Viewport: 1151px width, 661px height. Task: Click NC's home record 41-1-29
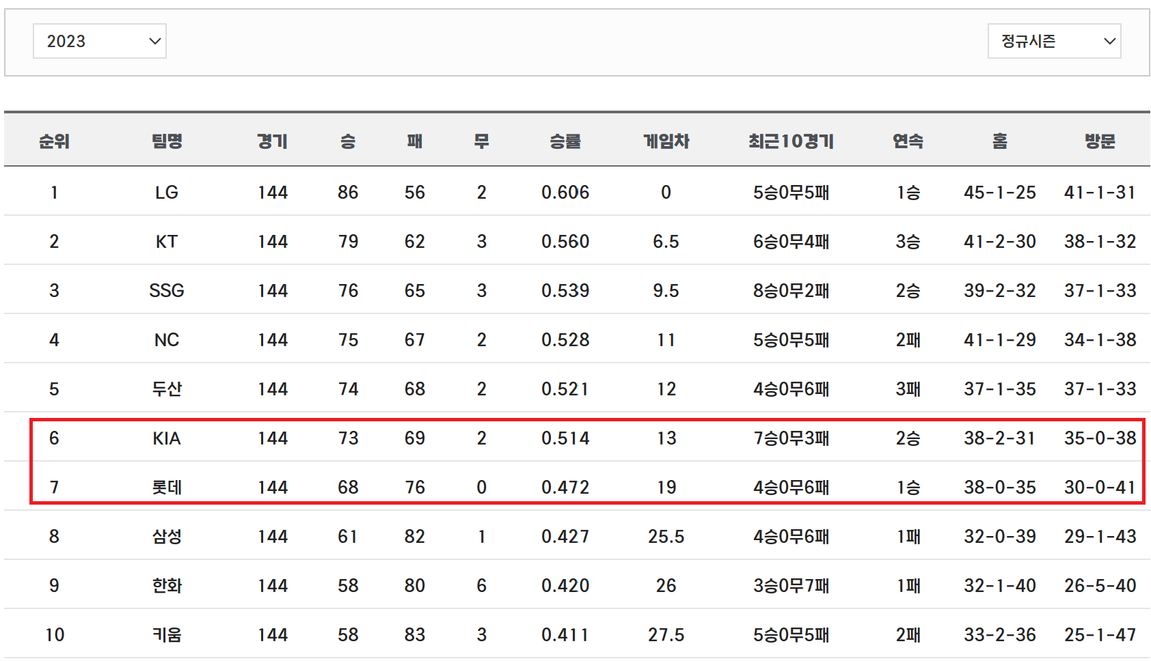(x=1000, y=340)
